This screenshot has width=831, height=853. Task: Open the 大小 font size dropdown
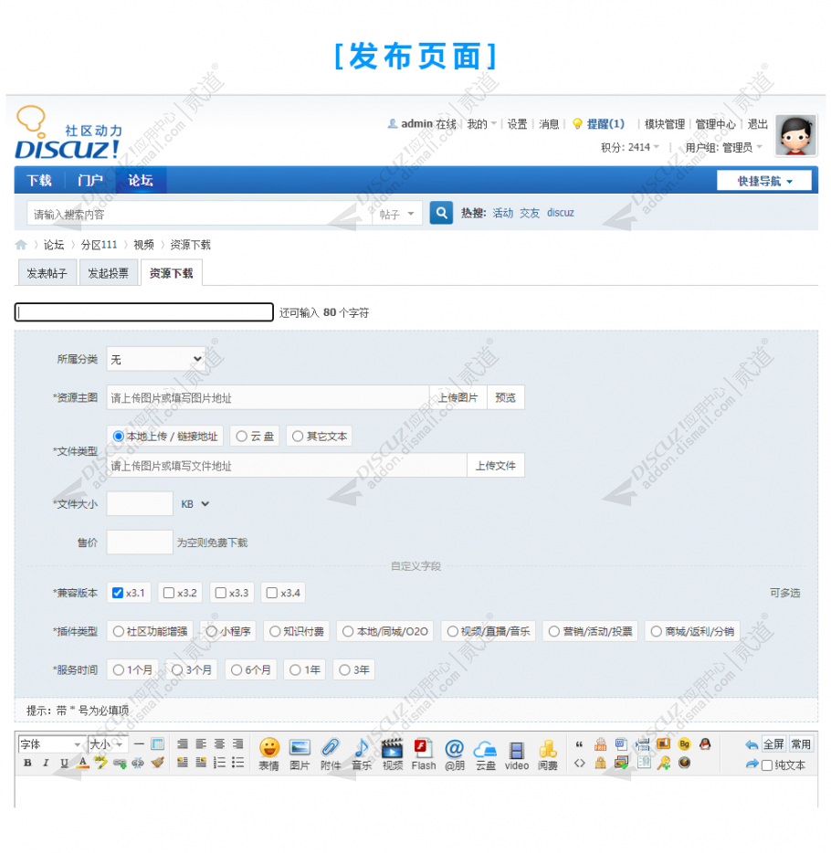[x=109, y=744]
